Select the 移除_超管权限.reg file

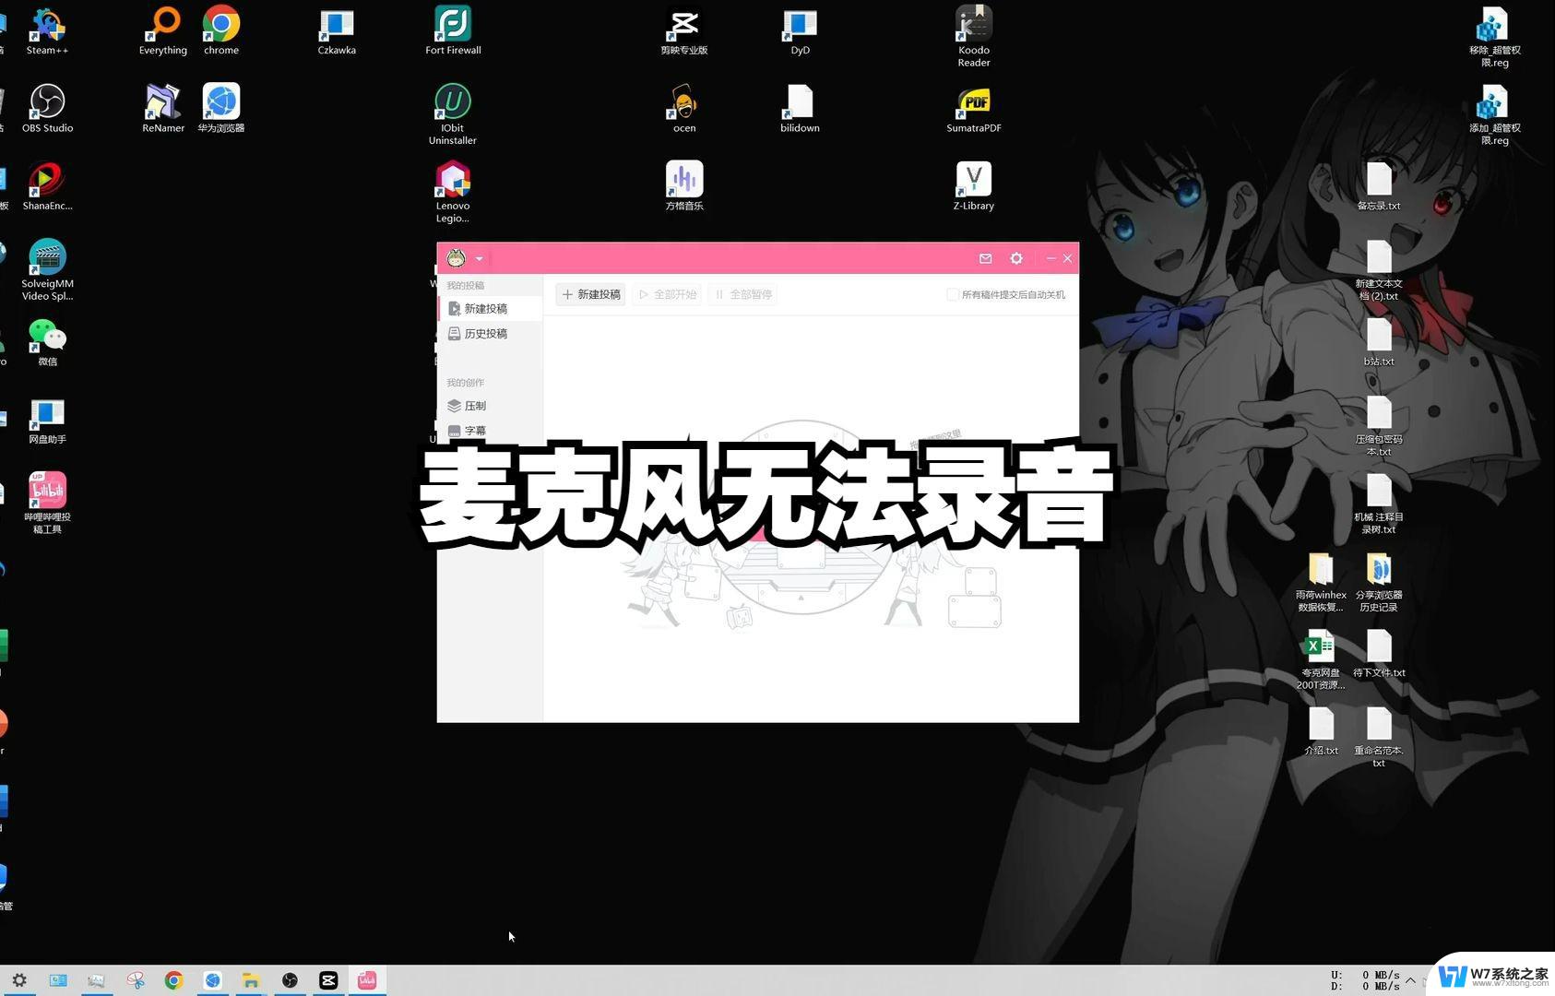pyautogui.click(x=1494, y=37)
